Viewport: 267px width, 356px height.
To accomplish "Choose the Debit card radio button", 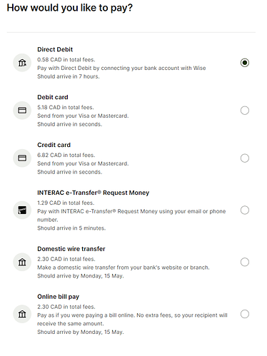I will 245,111.
